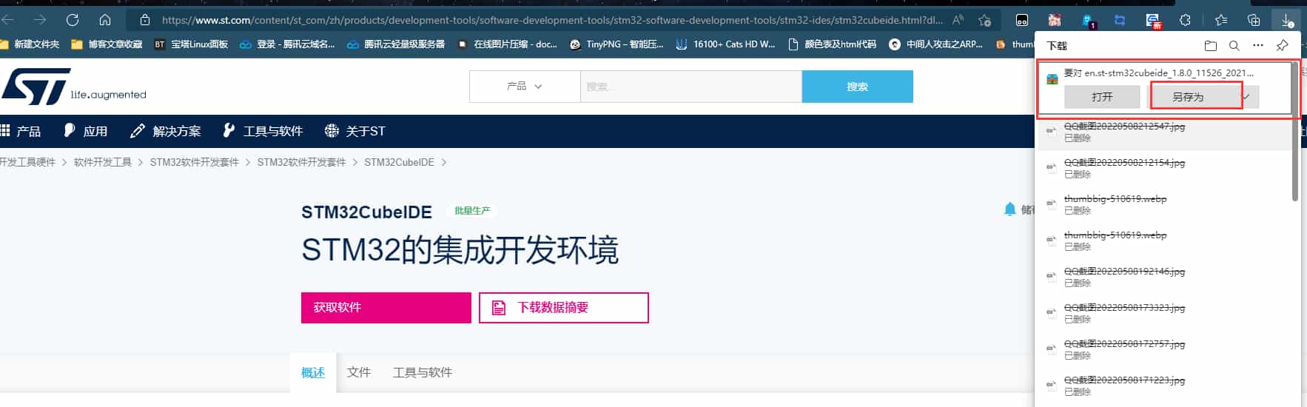Expand the 另存为 dropdown arrow

[1246, 97]
